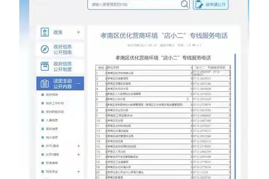This screenshot has height=179, width=269.
Task: Click the compass icon for 政府信息公开指南
Action: [x=45, y=49]
